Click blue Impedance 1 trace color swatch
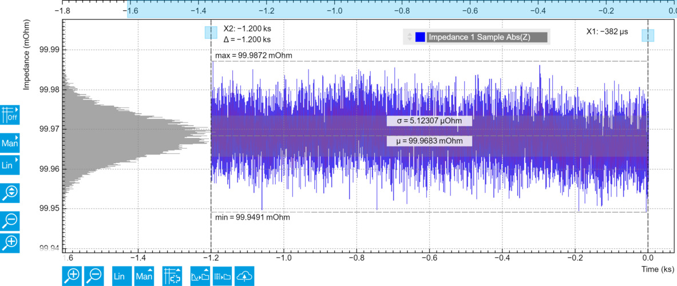This screenshot has width=677, height=286. 419,38
